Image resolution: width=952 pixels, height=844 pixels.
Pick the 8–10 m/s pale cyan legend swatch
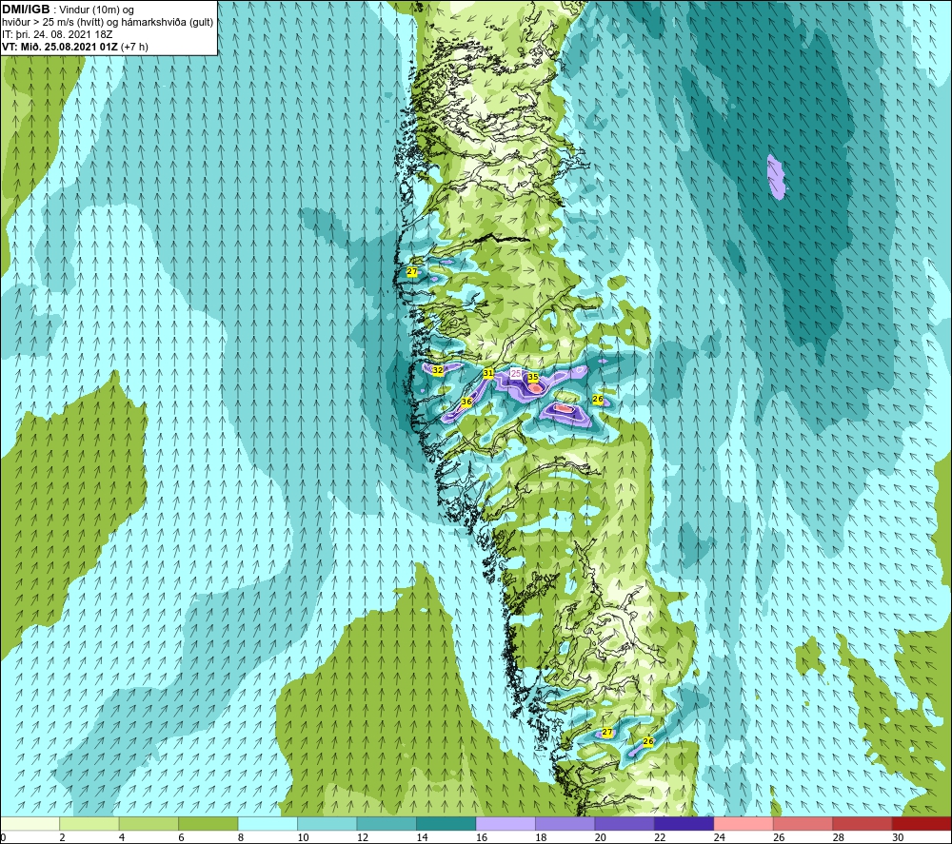(x=268, y=824)
